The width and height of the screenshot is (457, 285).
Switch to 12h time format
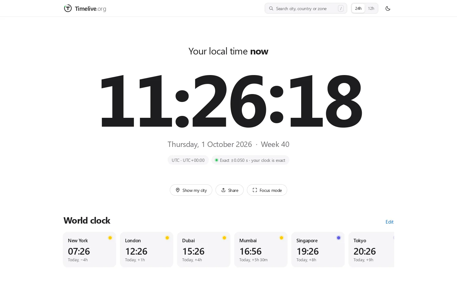tap(371, 9)
